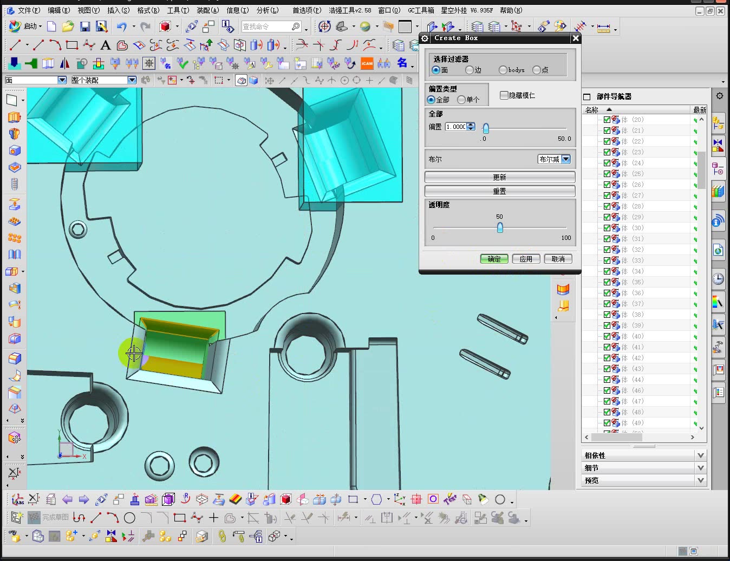The height and width of the screenshot is (561, 730).
Task: Click the clock icon in right sidebar
Action: (718, 278)
